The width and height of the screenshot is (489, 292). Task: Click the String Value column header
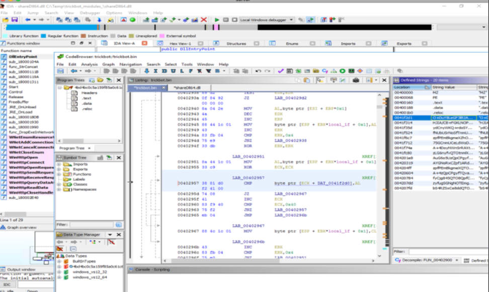click(454, 87)
